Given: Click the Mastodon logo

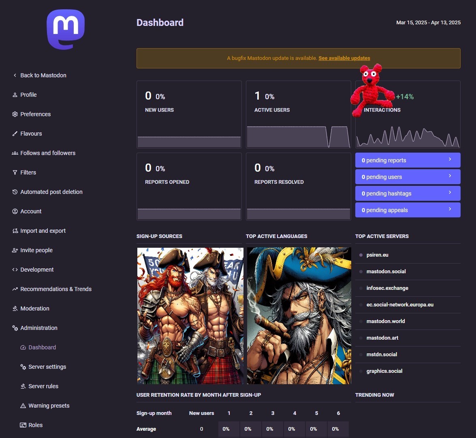Looking at the screenshot, I should click(x=66, y=30).
